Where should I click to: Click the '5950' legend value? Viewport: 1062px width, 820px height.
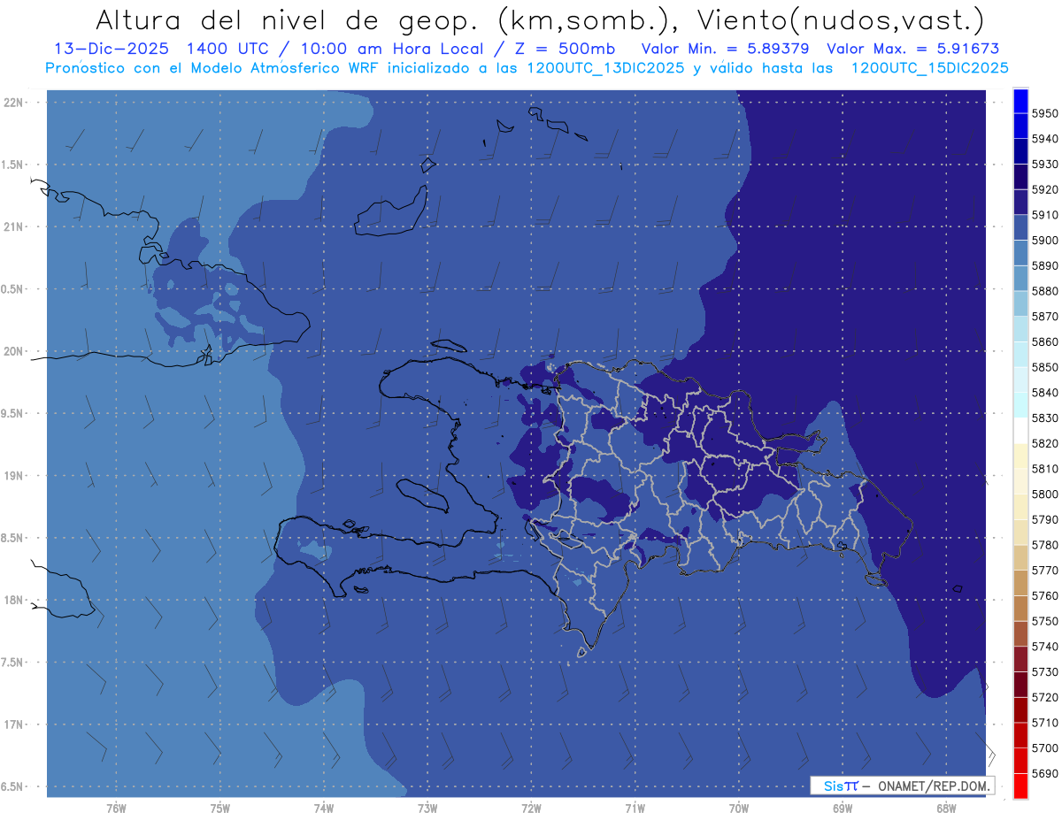1045,113
